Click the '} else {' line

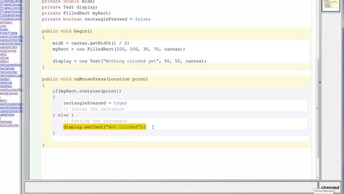(x=63, y=115)
